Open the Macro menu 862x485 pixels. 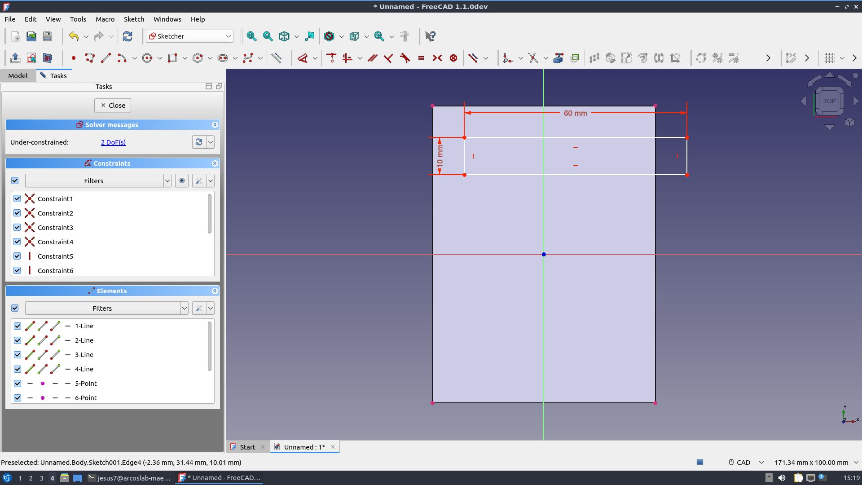pyautogui.click(x=105, y=19)
